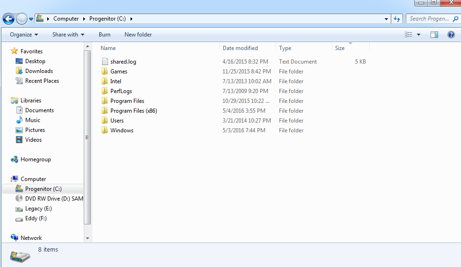Viewport: 461px width, 267px height.
Task: Click the change view icon
Action: [409, 35]
